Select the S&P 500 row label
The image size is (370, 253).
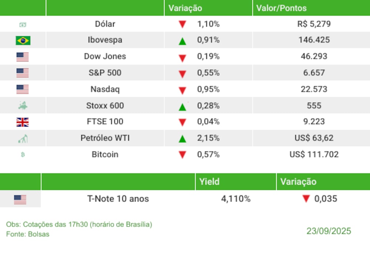click(x=105, y=73)
